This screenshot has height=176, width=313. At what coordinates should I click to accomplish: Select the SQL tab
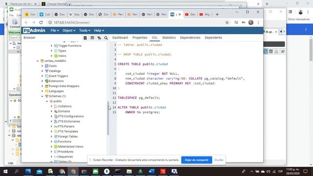point(155,38)
